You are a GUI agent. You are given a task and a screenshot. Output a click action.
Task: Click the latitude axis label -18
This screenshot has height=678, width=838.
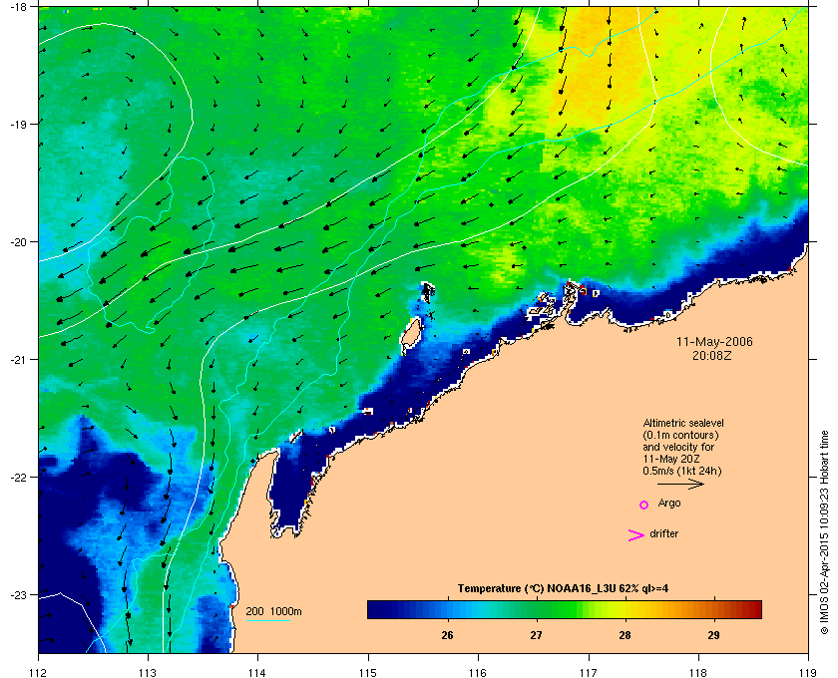[x=18, y=7]
